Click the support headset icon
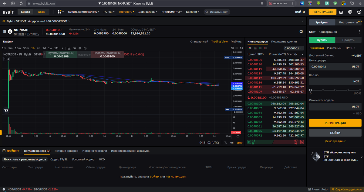The height and width of the screenshot is (192, 364). 332,189
